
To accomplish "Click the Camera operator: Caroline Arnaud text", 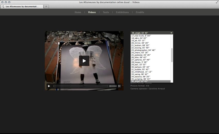I will pos(147,89).
